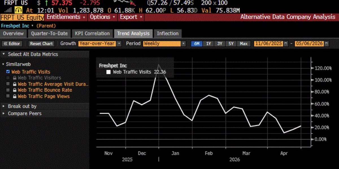This screenshot has height=169, width=339.
Task: Click the Editor button
Action: [12, 44]
